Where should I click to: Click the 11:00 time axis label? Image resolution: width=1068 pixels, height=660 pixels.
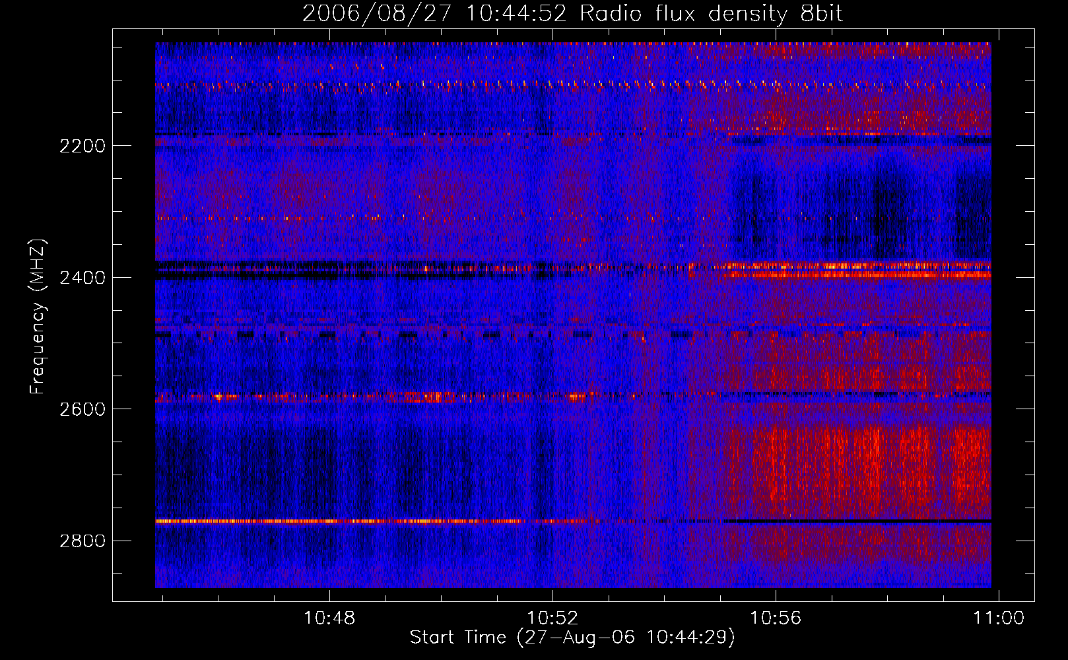pyautogui.click(x=999, y=618)
